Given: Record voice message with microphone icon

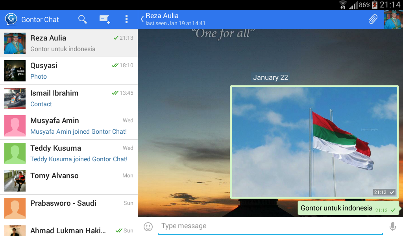Looking at the screenshot, I should click(x=392, y=227).
